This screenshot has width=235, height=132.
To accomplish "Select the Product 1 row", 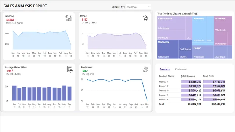I will (192, 86).
